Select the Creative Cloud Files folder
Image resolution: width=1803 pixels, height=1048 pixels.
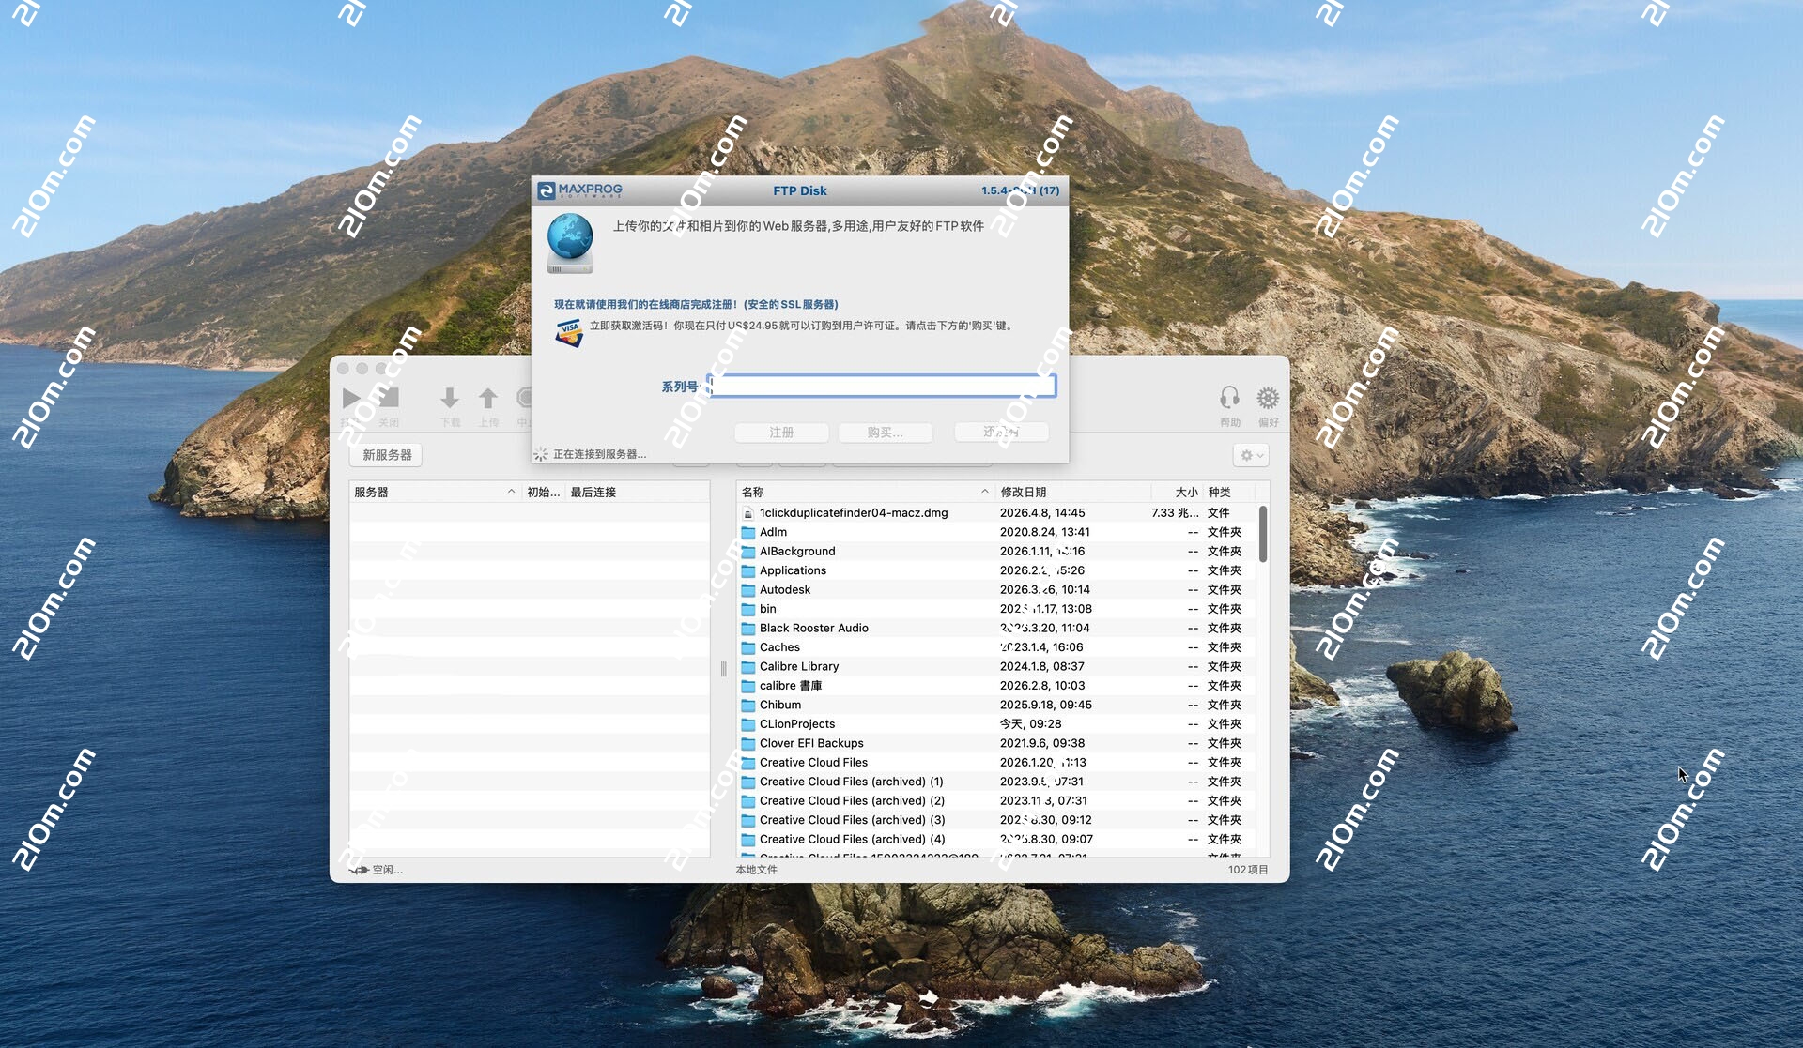[997, 763]
